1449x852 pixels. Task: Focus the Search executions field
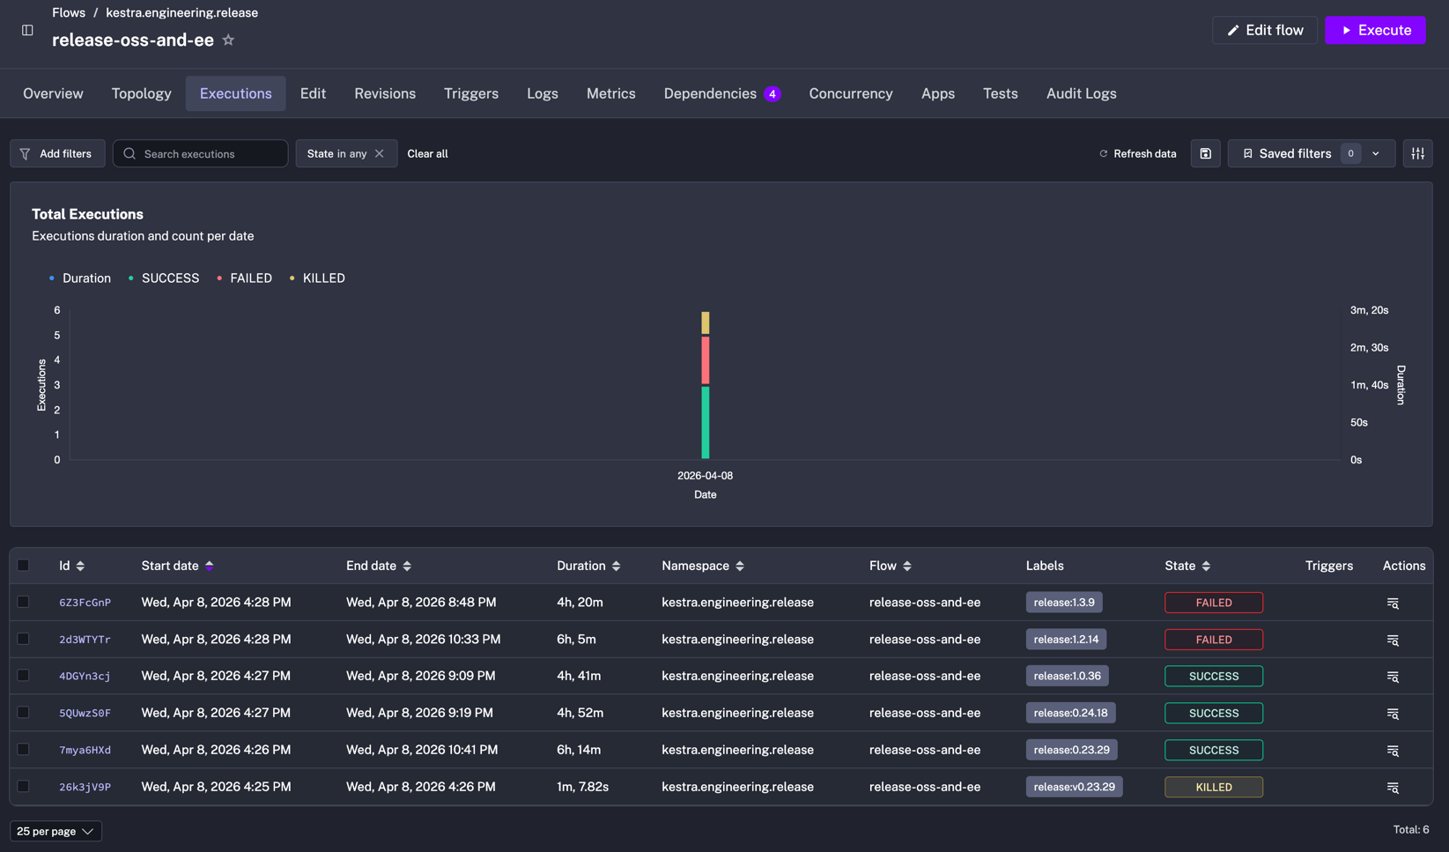click(x=201, y=153)
